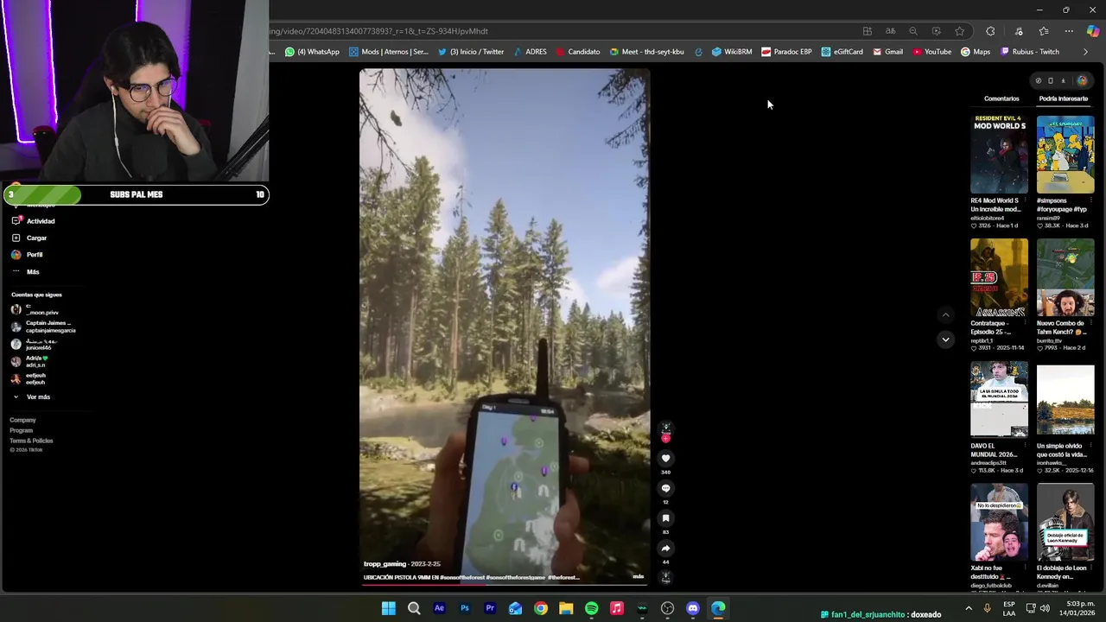Open the clock and date in tray
The width and height of the screenshot is (1106, 622).
tap(1077, 608)
